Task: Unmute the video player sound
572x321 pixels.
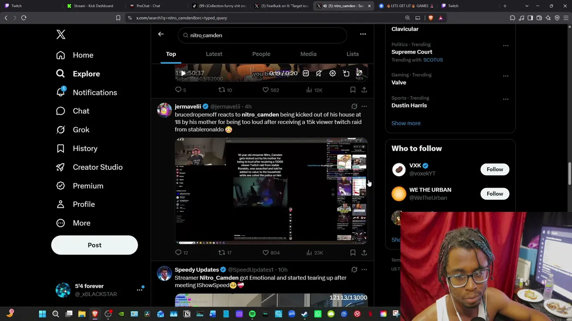Action: click(319, 74)
